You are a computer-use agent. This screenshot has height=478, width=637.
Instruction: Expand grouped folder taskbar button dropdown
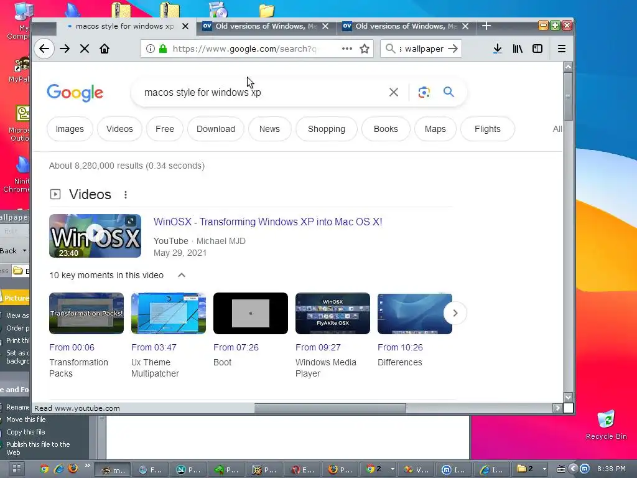544,469
